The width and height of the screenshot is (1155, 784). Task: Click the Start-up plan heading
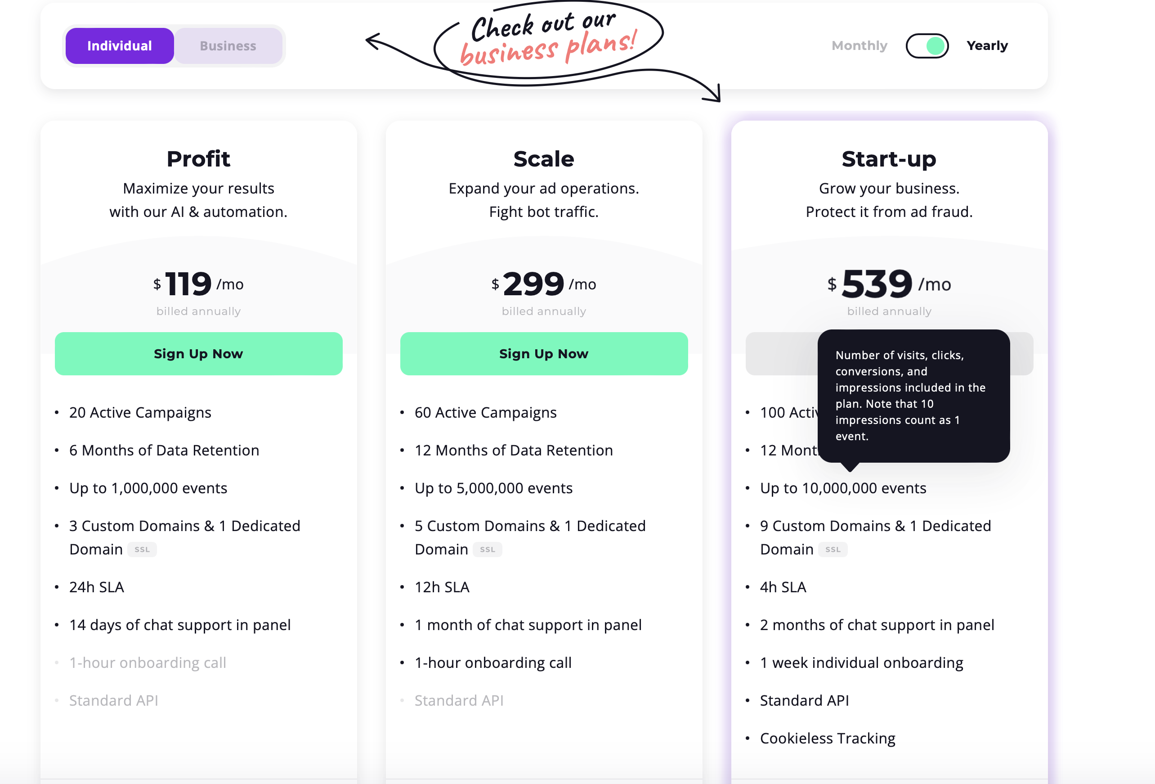(889, 159)
